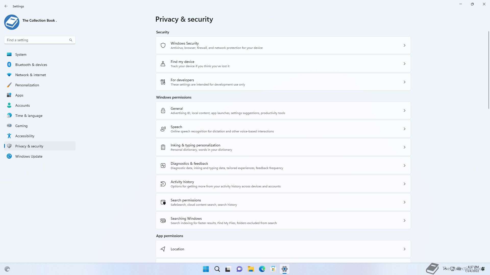Image resolution: width=490 pixels, height=275 pixels.
Task: Click the General padlock icon
Action: 163,111
